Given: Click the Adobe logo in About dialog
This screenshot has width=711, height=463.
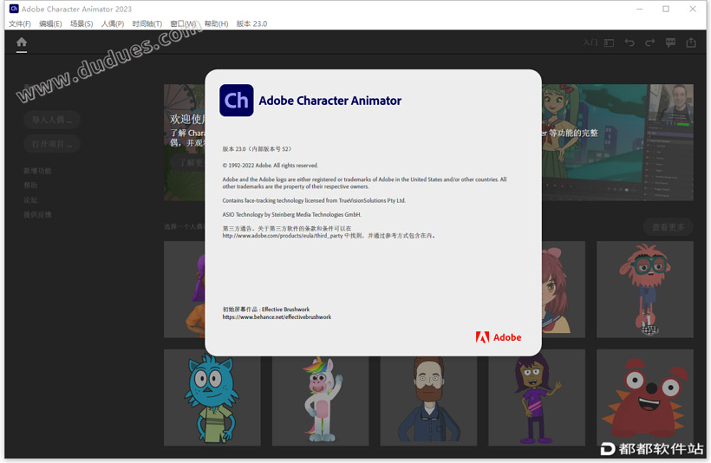Looking at the screenshot, I should point(499,337).
